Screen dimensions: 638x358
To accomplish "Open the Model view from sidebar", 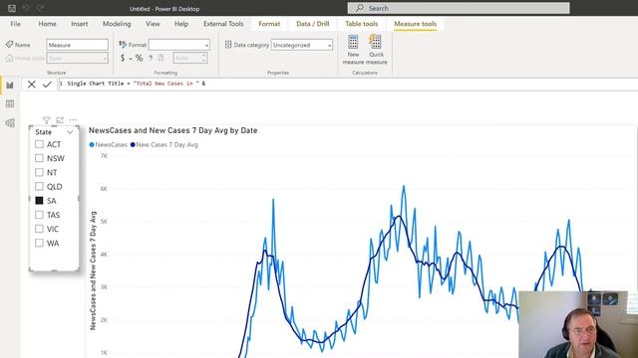I will (10, 122).
